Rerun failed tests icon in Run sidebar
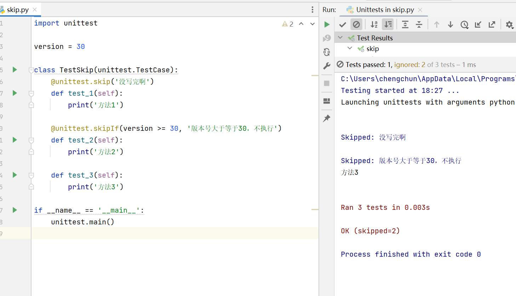The width and height of the screenshot is (516, 296). pos(327,38)
